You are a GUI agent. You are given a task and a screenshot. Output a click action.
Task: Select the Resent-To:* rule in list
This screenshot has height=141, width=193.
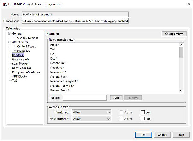pyautogui.click(x=58, y=63)
